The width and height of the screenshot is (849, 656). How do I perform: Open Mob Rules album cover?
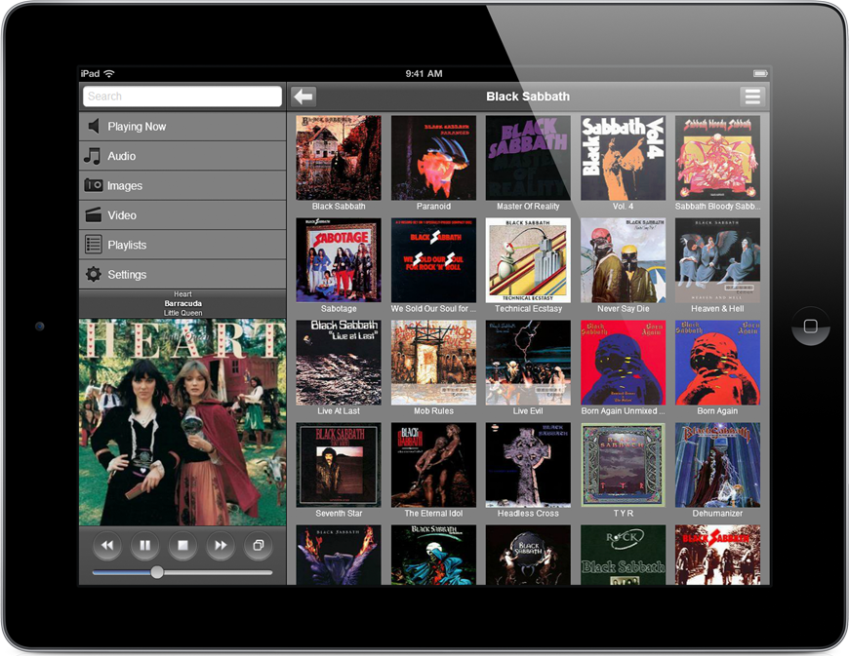(433, 363)
